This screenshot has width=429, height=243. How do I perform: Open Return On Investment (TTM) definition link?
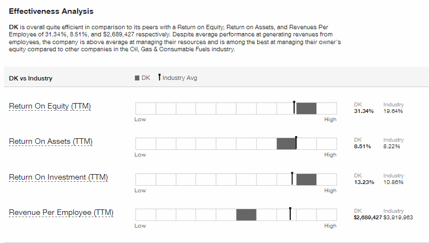pos(58,177)
